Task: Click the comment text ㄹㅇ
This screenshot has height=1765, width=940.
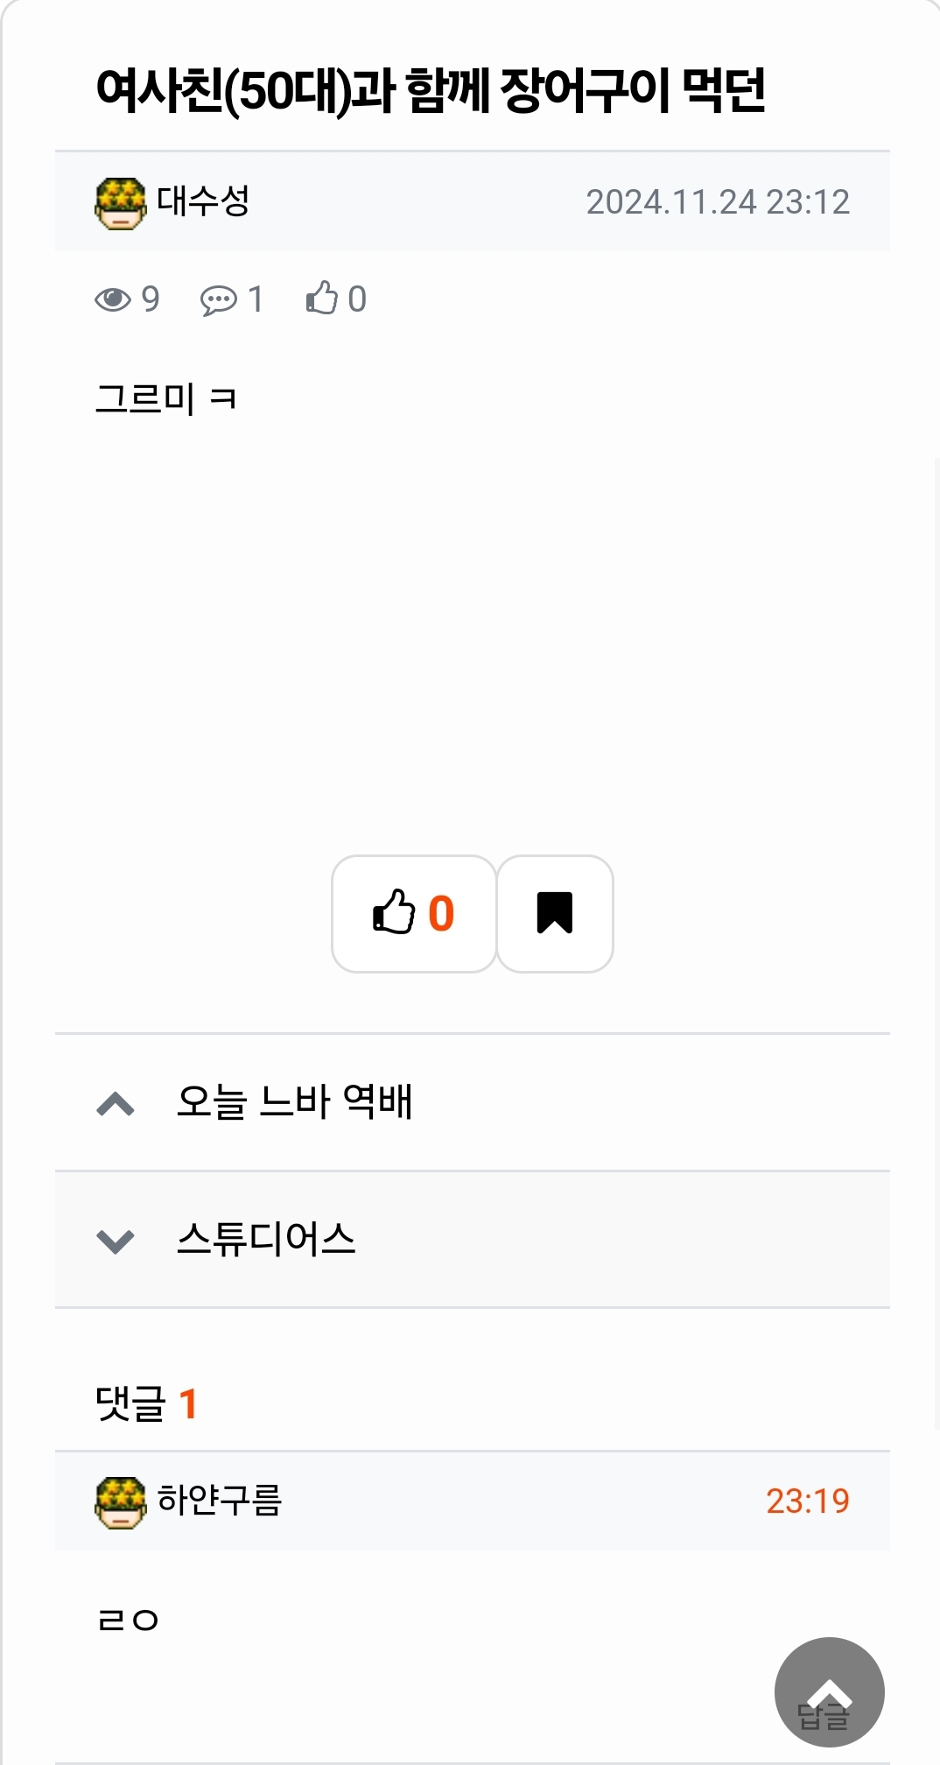Action: [x=128, y=1621]
